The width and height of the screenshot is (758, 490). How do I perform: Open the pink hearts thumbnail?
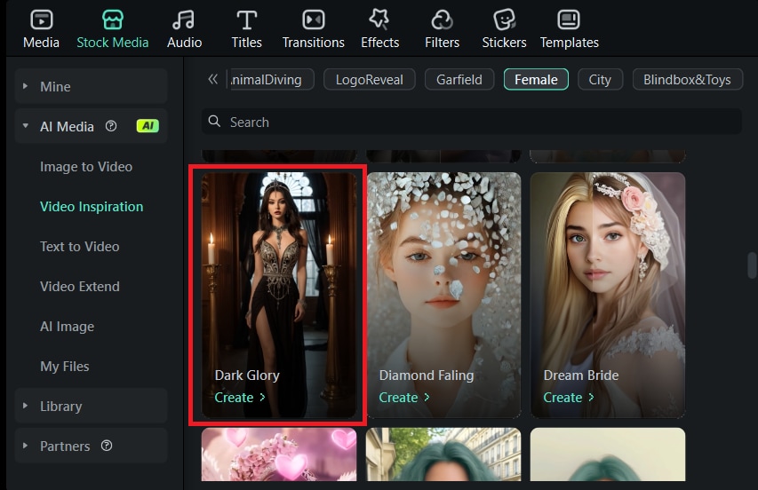coord(279,454)
